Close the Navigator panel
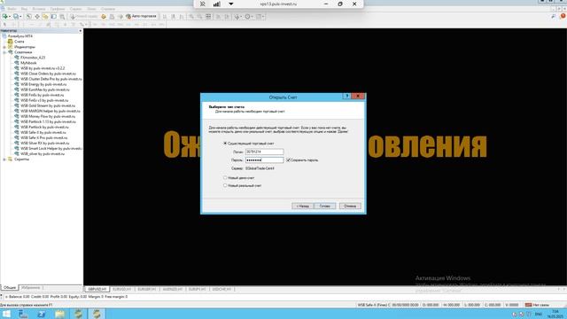The image size is (567, 319). [x=81, y=31]
